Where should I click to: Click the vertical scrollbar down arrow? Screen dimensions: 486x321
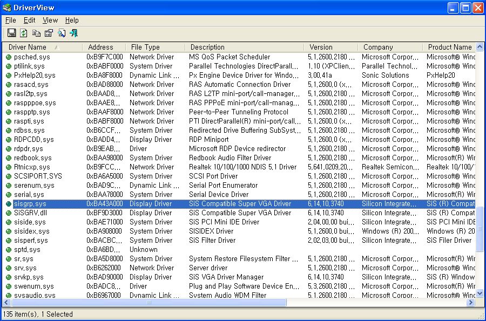click(x=480, y=293)
